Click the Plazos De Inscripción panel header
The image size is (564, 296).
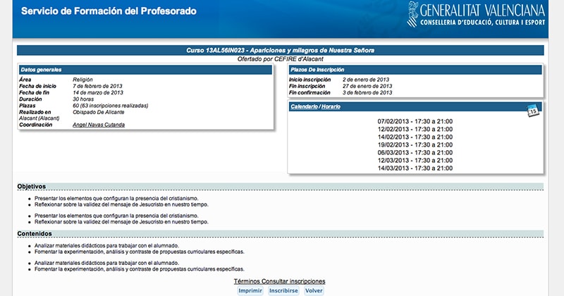[x=415, y=70]
